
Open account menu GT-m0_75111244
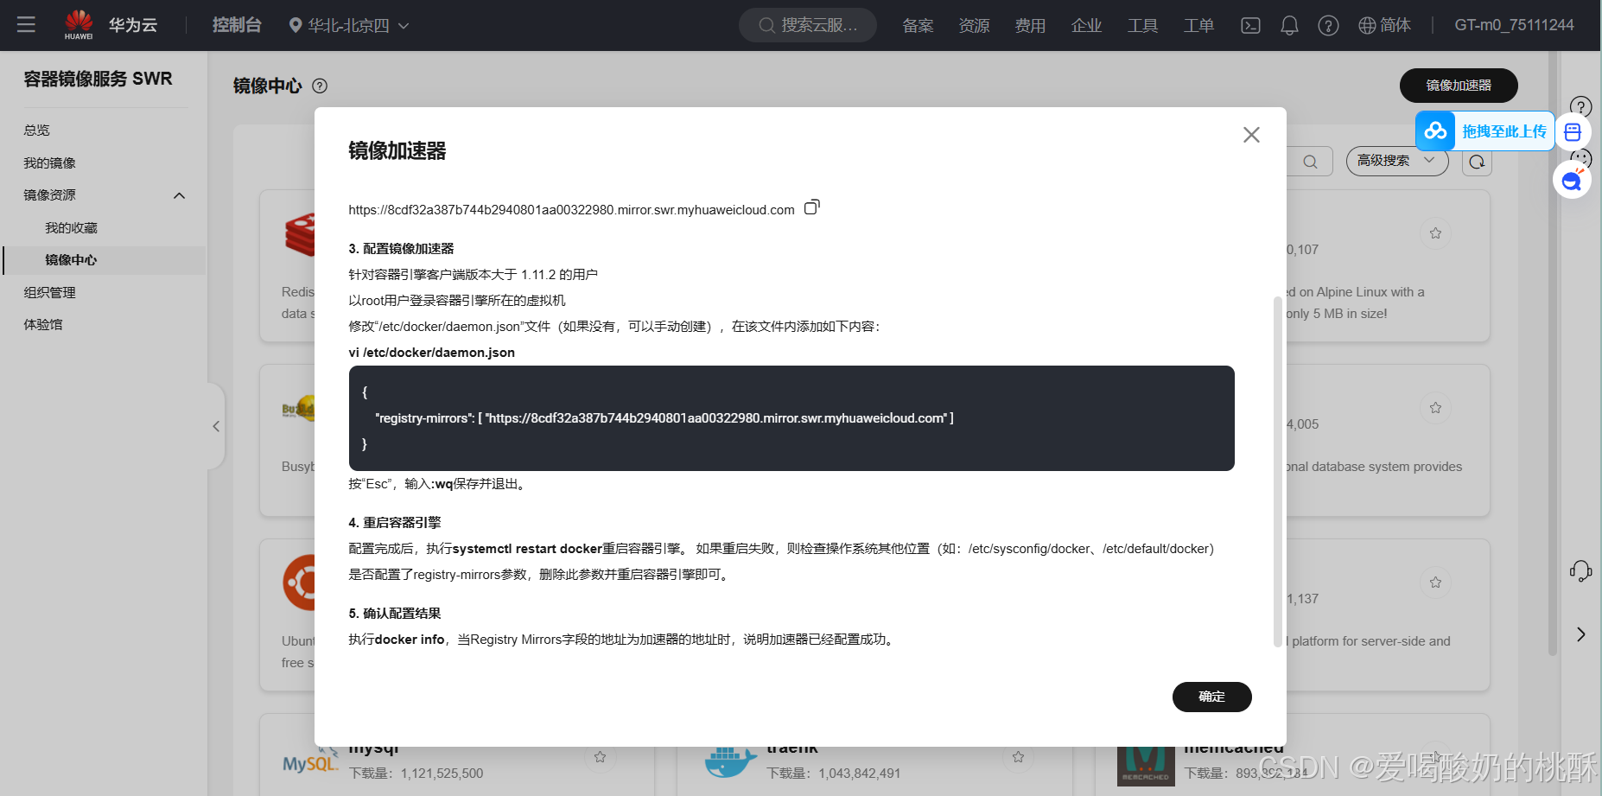tap(1514, 25)
